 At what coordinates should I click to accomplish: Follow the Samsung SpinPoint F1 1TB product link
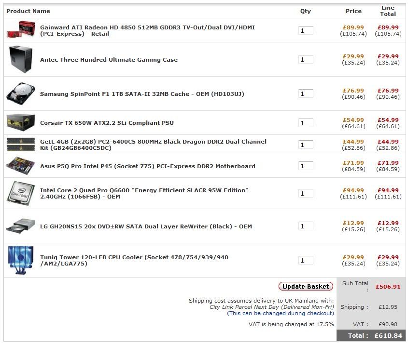pos(142,94)
